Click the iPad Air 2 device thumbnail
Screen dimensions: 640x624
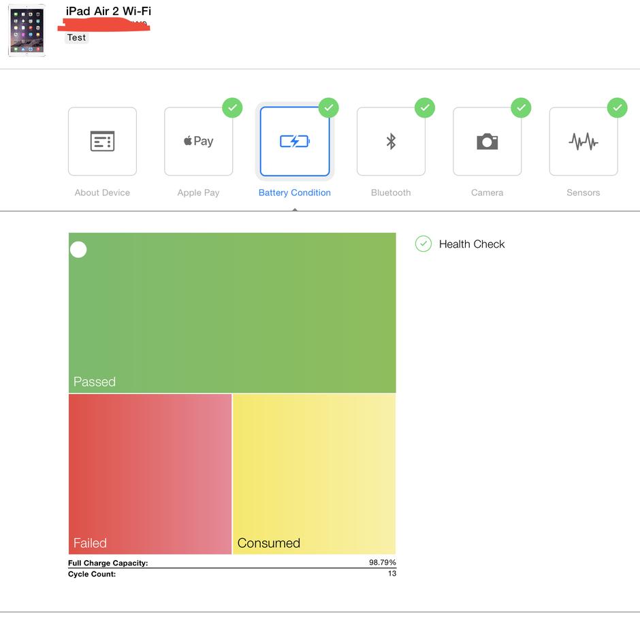coord(27,31)
